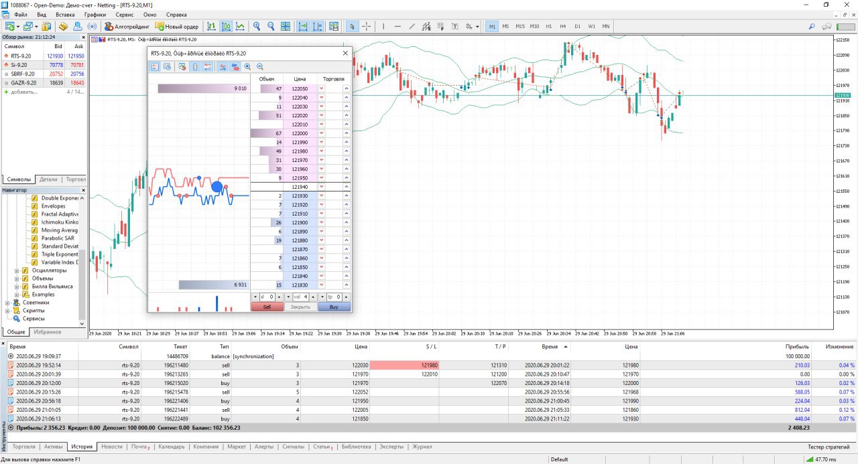Click добавить to add a symbol
The height and width of the screenshot is (464, 858).
tap(23, 92)
